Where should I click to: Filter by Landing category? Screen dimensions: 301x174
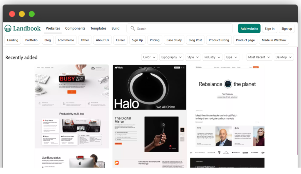[13, 40]
